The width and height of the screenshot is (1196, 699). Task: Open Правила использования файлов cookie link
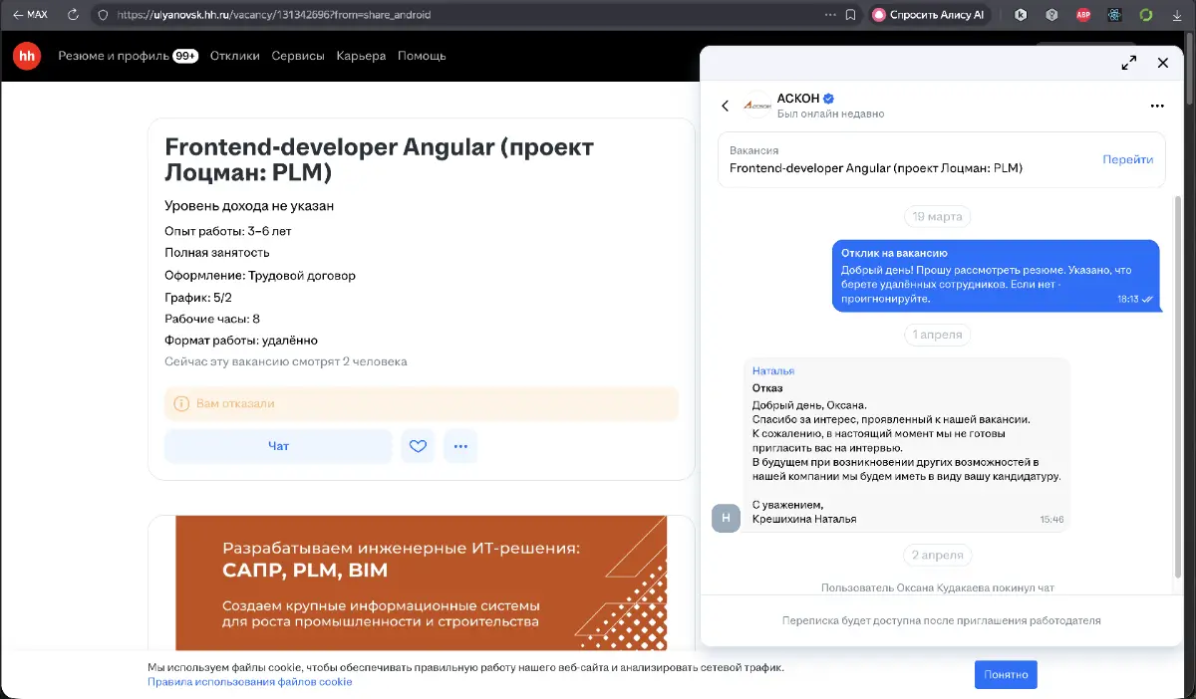250,682
